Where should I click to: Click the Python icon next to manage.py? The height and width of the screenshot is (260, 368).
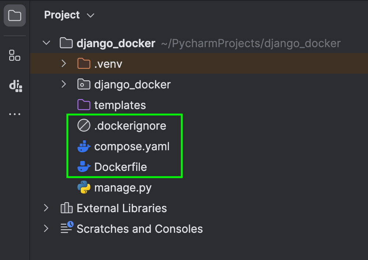tap(84, 188)
